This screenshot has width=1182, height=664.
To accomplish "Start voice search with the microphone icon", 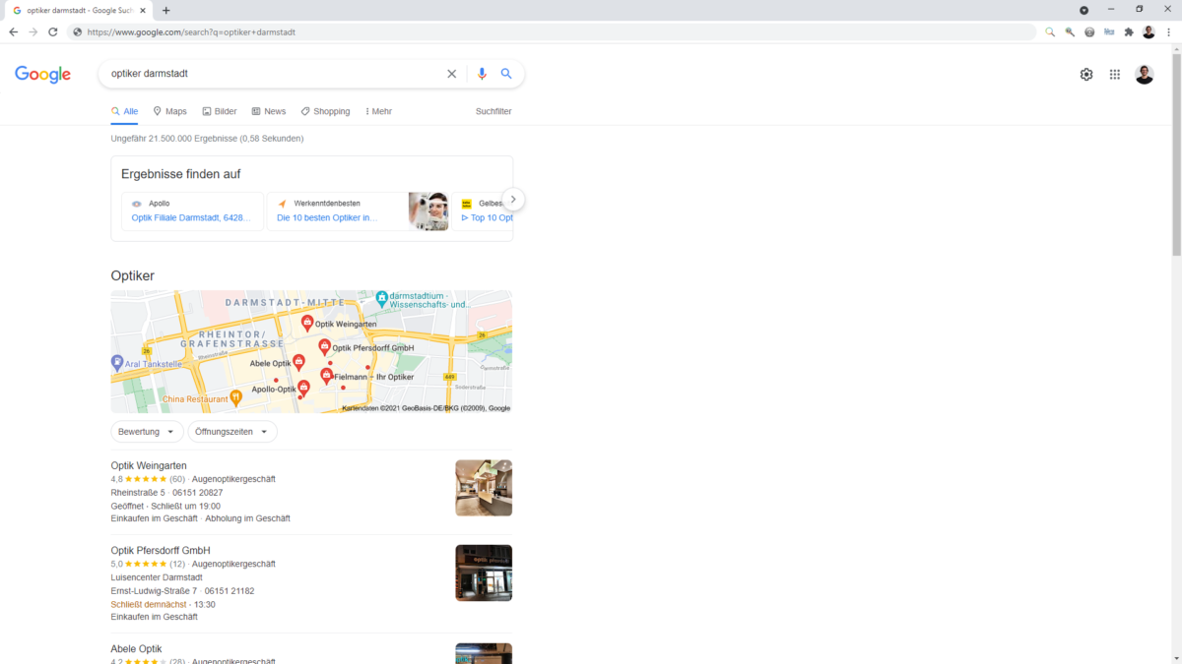I will (482, 74).
